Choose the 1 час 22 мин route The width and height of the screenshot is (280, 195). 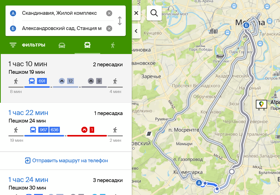click(66, 127)
